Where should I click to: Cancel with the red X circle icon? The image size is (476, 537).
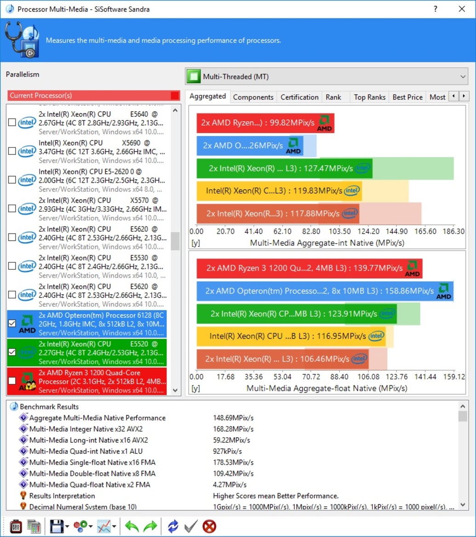pyautogui.click(x=209, y=526)
